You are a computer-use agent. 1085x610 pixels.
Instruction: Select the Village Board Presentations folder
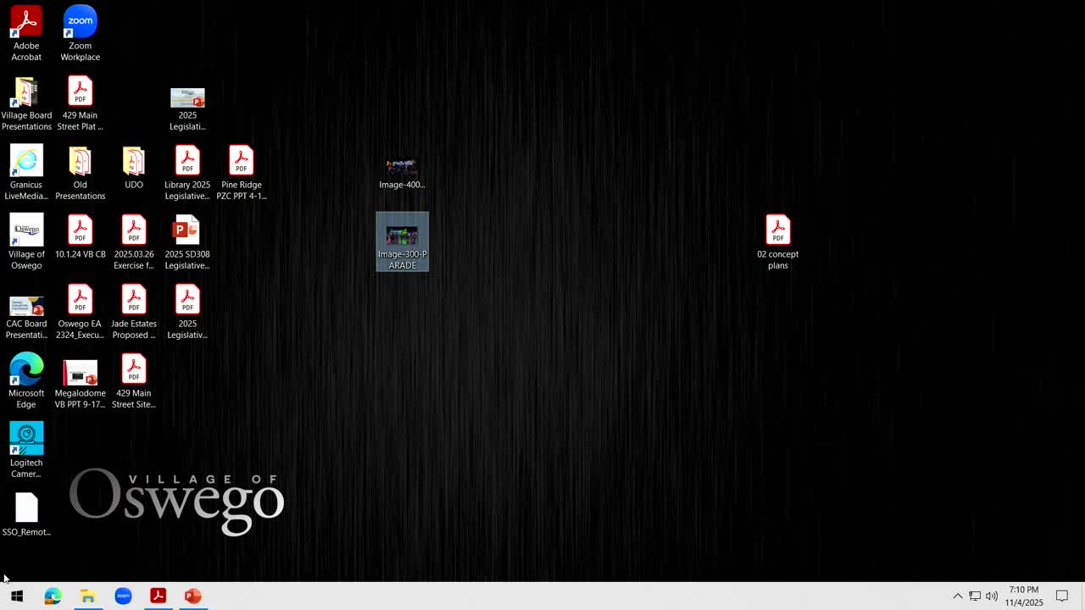click(x=26, y=103)
